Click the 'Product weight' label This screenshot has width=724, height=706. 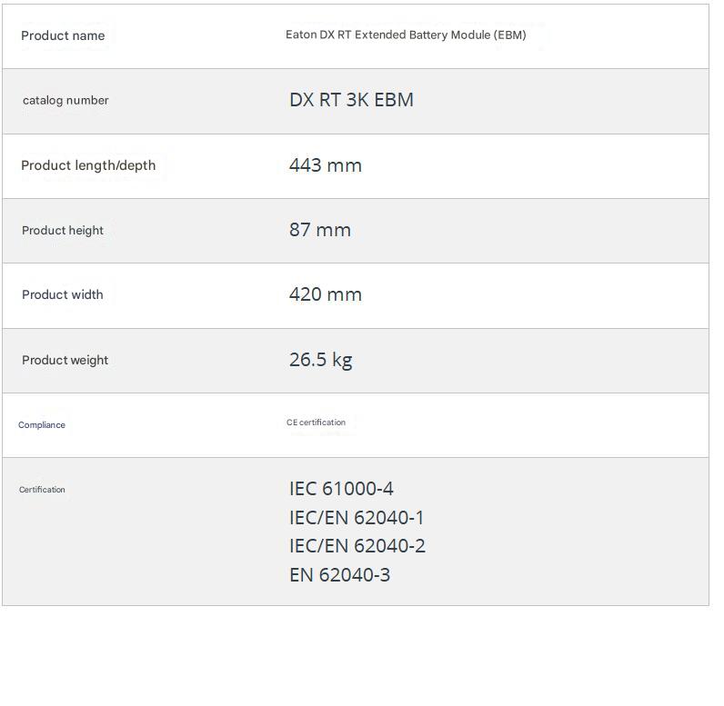65,360
